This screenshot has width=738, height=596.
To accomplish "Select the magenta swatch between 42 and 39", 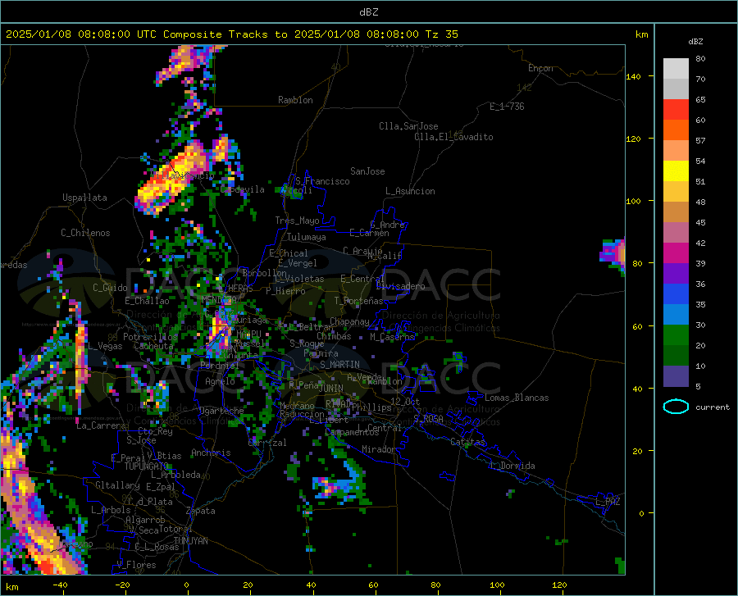I will 676,253.
